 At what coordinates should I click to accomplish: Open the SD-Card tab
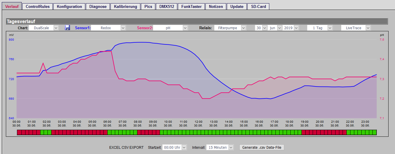[x=258, y=6]
